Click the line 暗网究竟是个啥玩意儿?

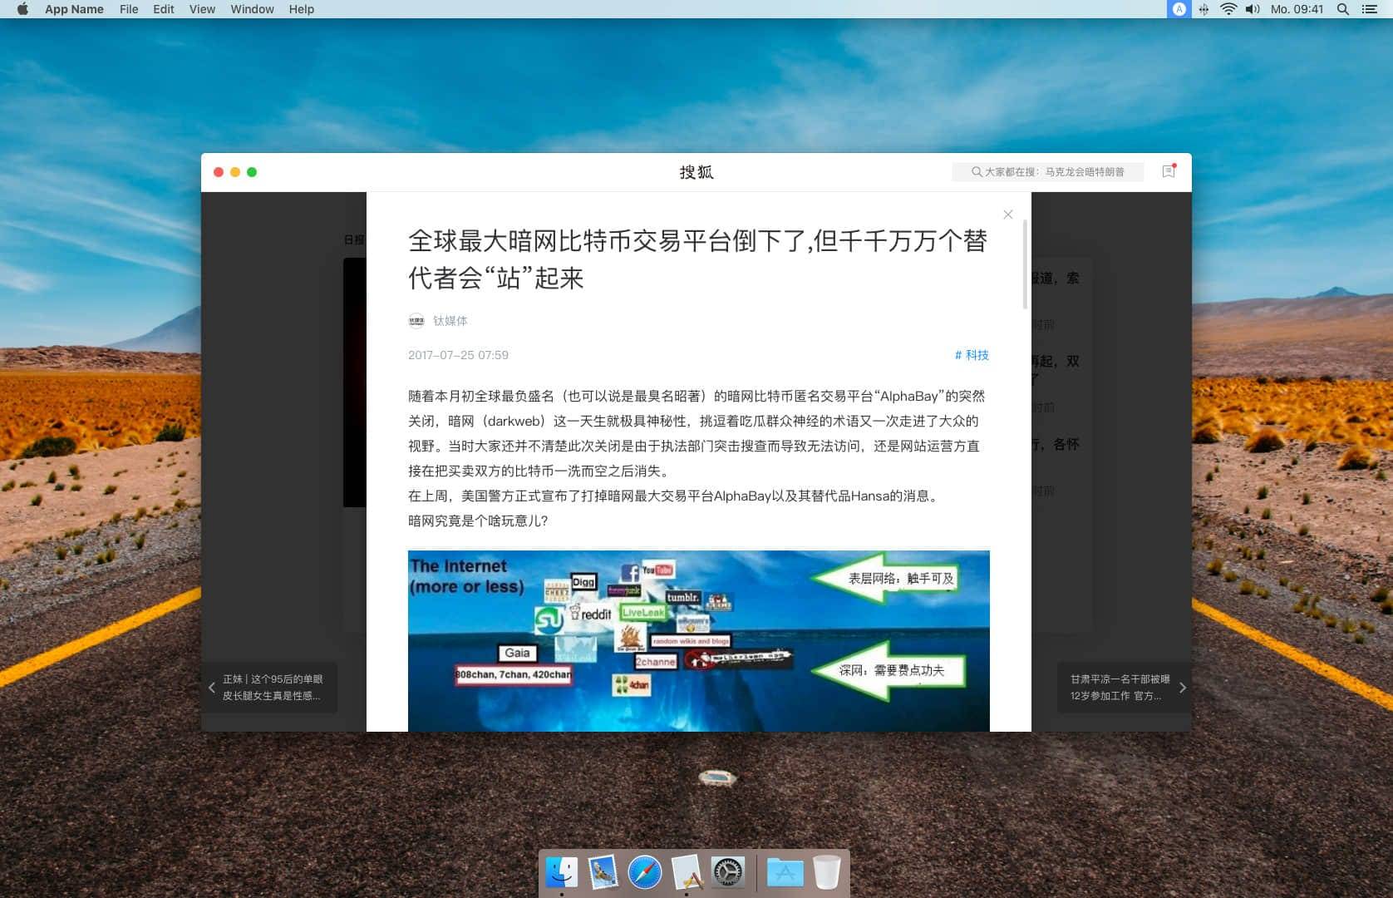pos(478,521)
